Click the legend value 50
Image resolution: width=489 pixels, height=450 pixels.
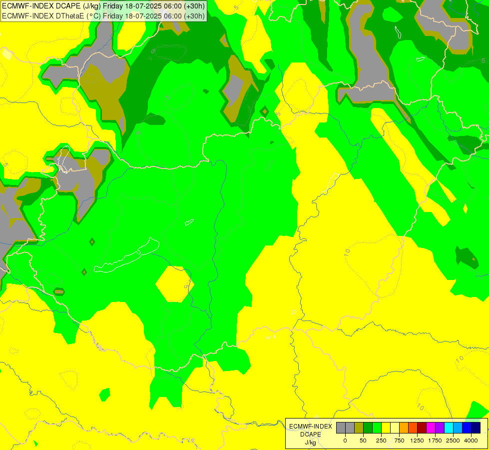coord(363,440)
